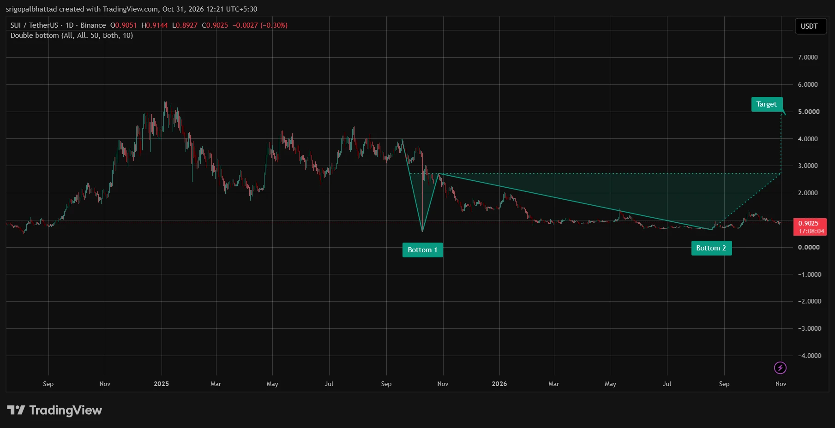Click the 3.0000 price axis label
Viewport: 835px width, 428px height.
coord(808,166)
